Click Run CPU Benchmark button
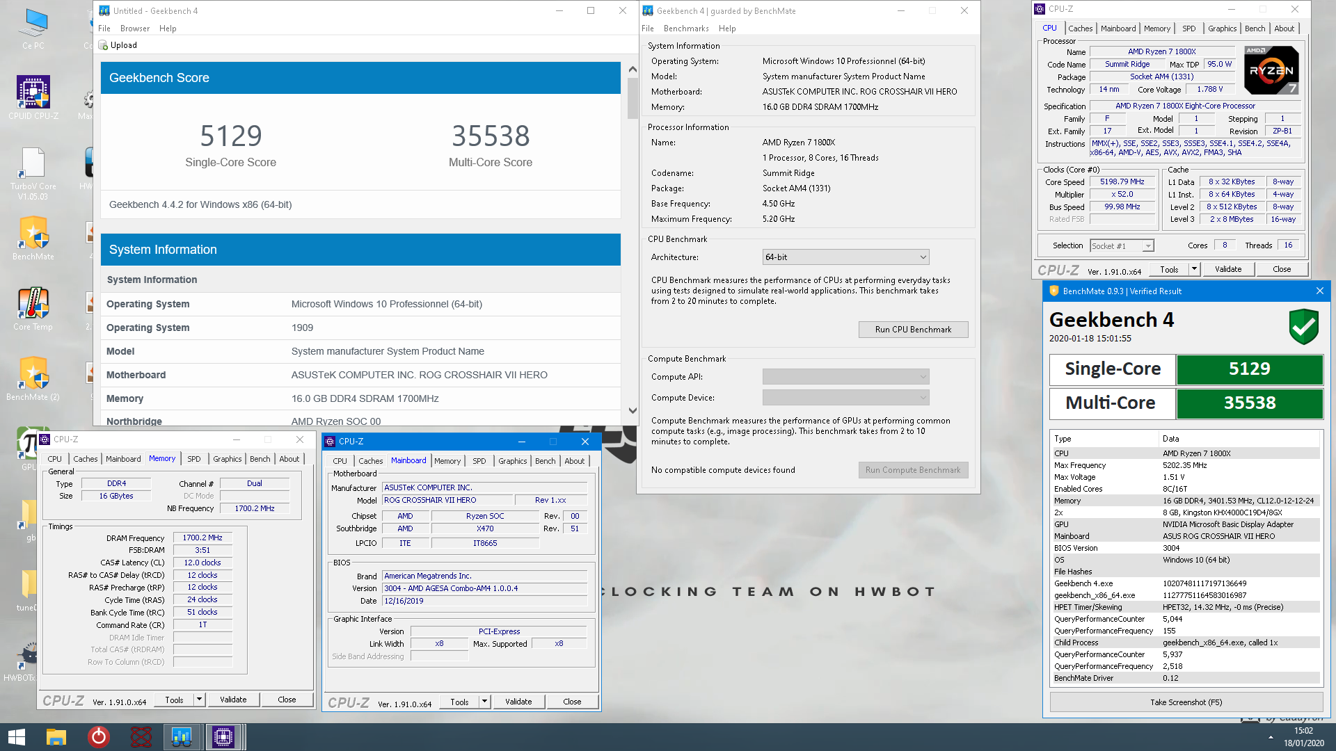The height and width of the screenshot is (751, 1336). [x=913, y=330]
